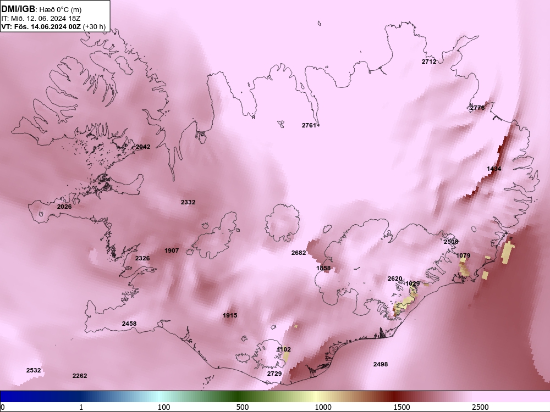Click the 2729 label on the south coast
Viewport: 550px width, 412px height.
(x=274, y=374)
